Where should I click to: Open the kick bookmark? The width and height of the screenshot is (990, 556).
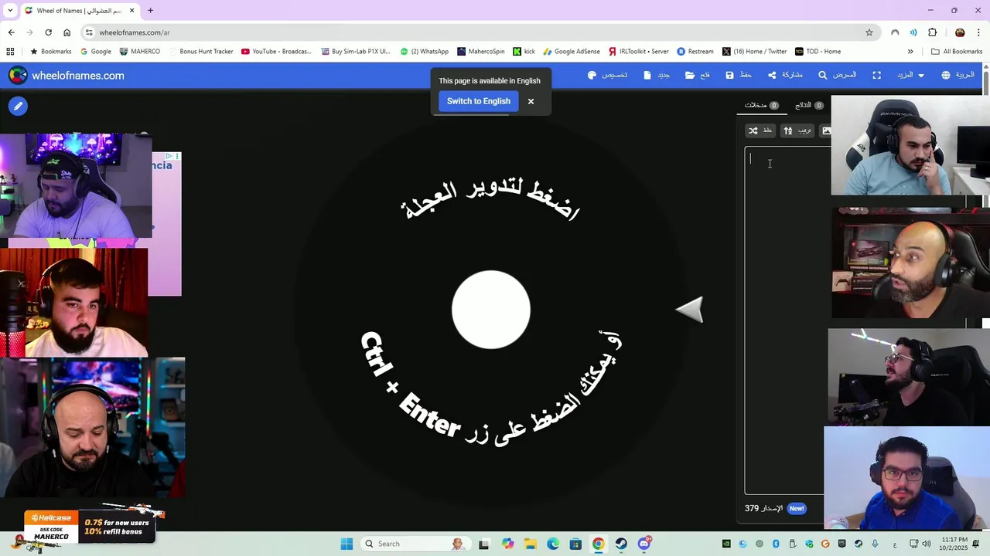point(524,52)
